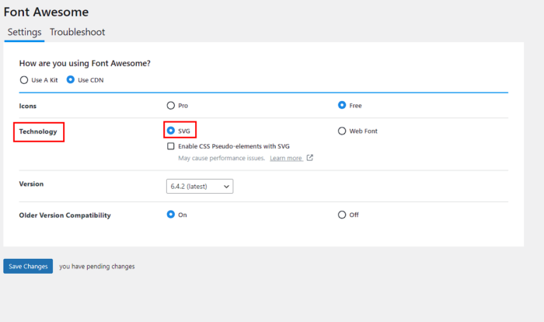
Task: Turn Older Version Compatibility Off
Action: tap(342, 215)
